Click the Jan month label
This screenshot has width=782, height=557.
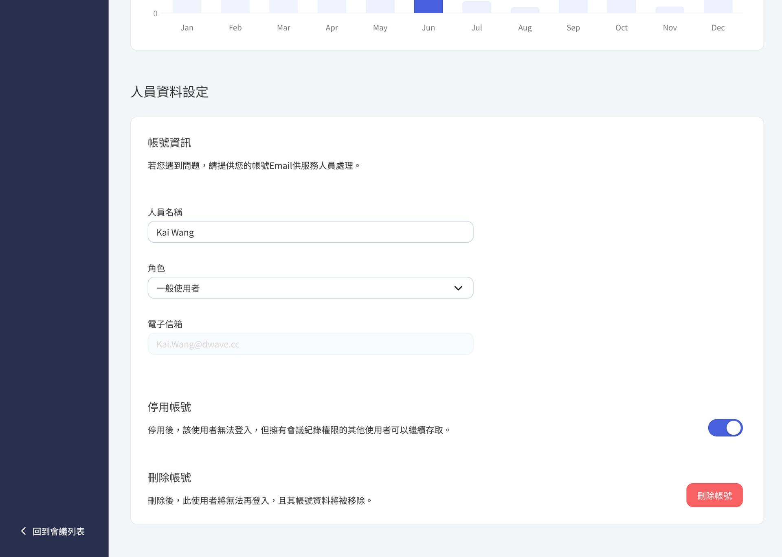click(187, 28)
